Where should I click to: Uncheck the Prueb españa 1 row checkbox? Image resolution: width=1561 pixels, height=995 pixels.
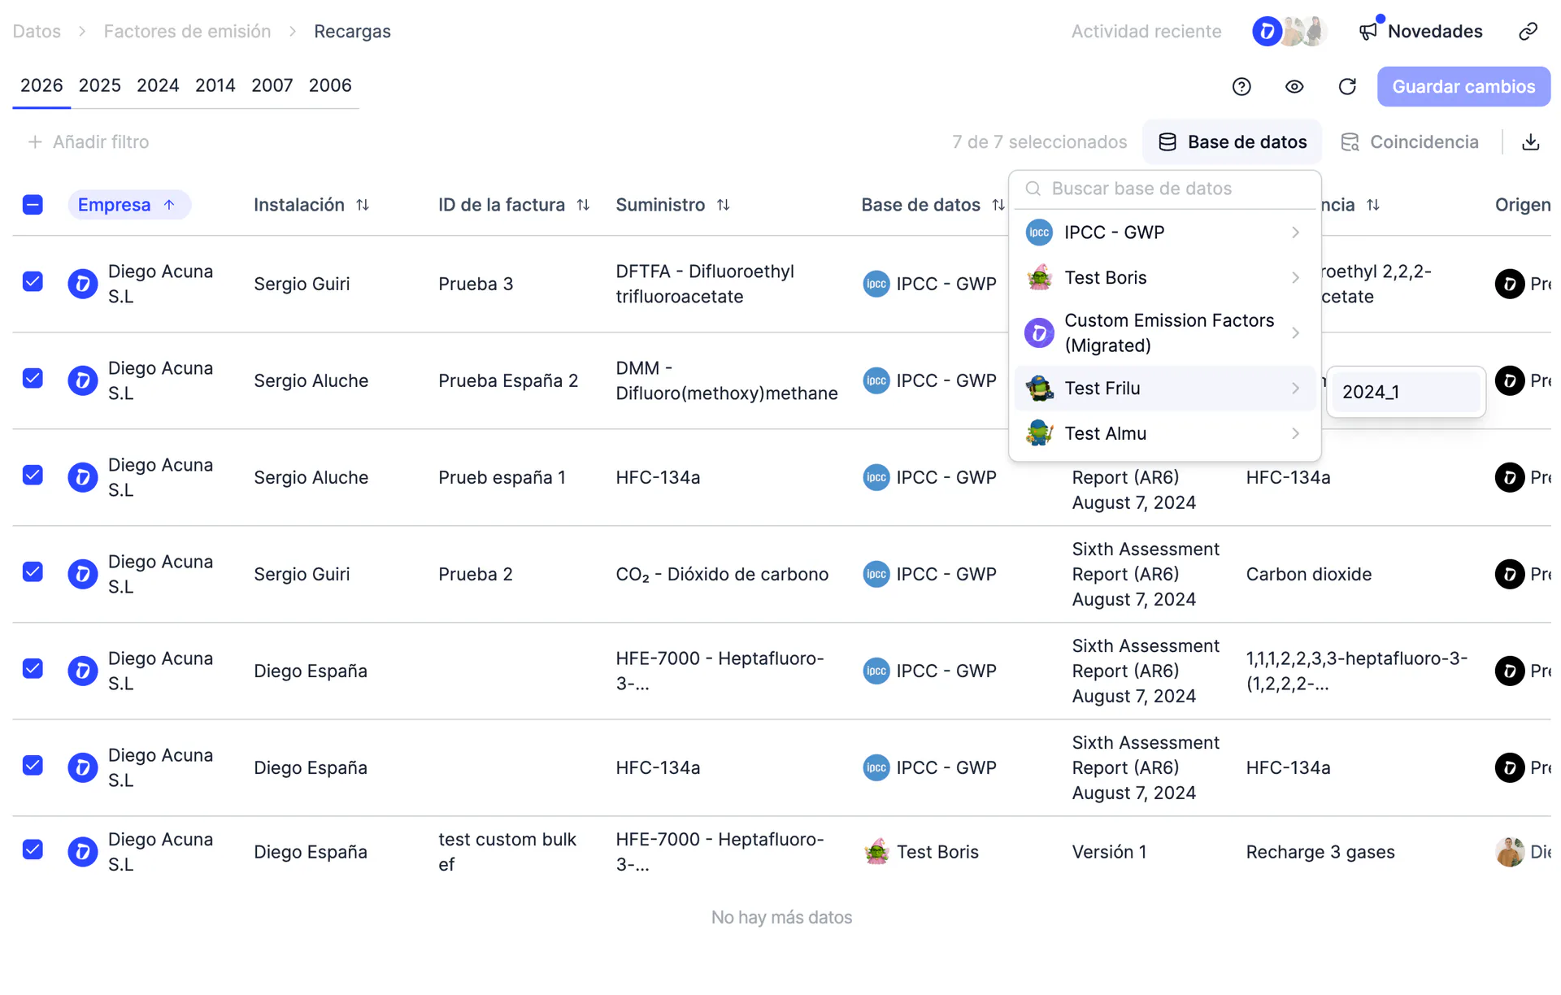[33, 476]
